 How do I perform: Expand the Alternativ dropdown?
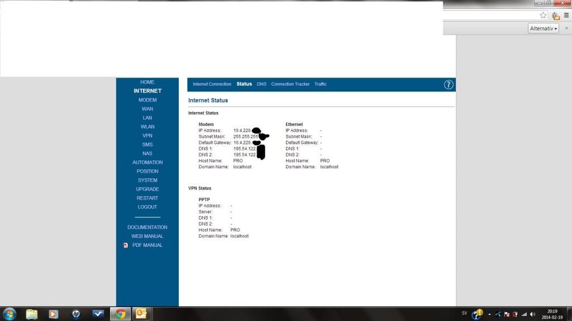[x=544, y=28]
